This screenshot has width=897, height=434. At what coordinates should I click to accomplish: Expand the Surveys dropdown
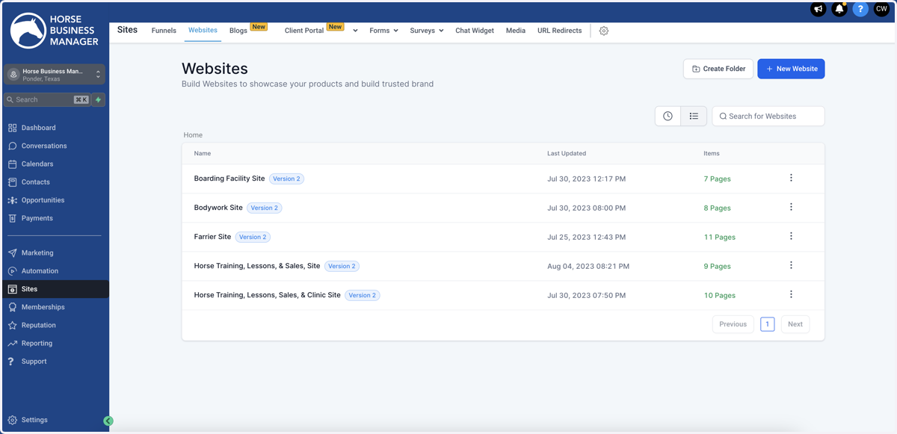[427, 31]
